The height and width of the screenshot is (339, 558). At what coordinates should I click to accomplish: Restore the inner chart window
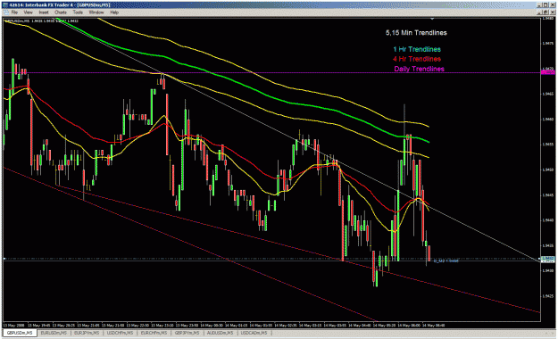pyautogui.click(x=546, y=12)
